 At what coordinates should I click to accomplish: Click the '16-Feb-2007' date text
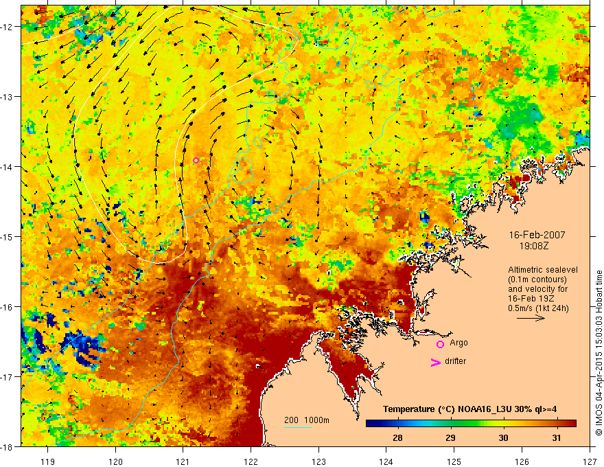click(x=537, y=235)
